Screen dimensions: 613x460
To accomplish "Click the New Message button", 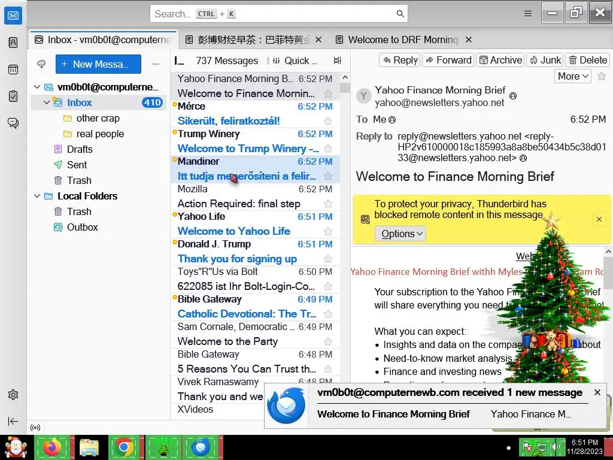I will [99, 64].
